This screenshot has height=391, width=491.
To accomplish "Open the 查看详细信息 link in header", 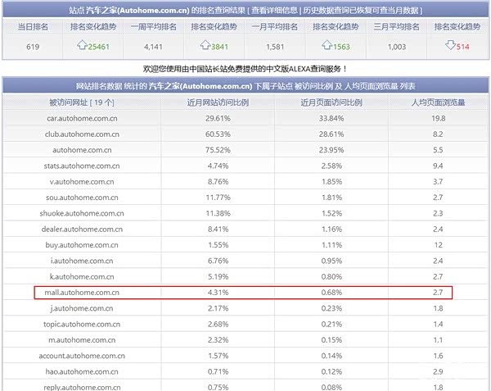I will coord(274,11).
